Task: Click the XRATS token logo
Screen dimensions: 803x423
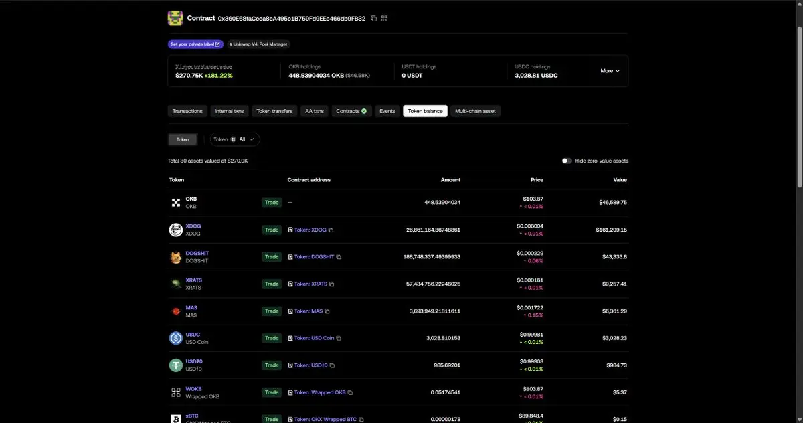Action: [176, 284]
